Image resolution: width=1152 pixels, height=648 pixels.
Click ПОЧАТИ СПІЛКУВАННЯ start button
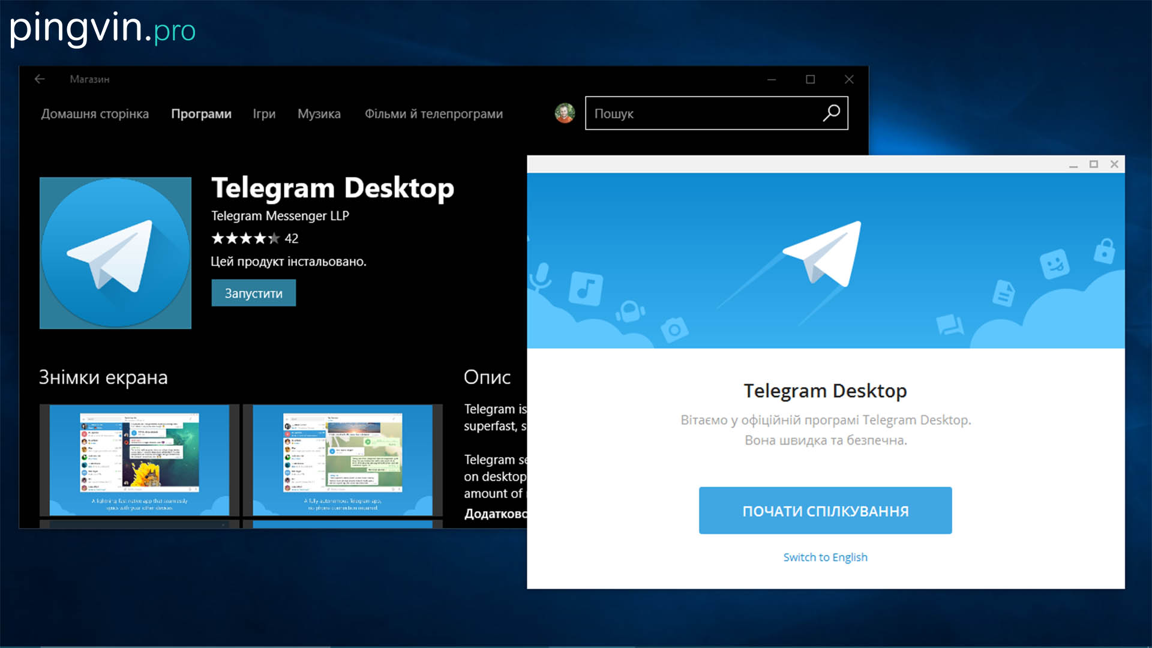click(826, 511)
